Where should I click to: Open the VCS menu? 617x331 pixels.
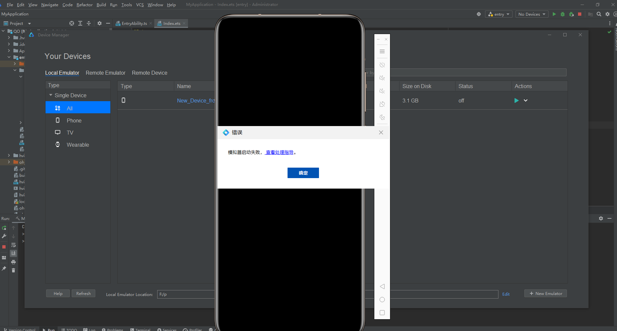[140, 5]
